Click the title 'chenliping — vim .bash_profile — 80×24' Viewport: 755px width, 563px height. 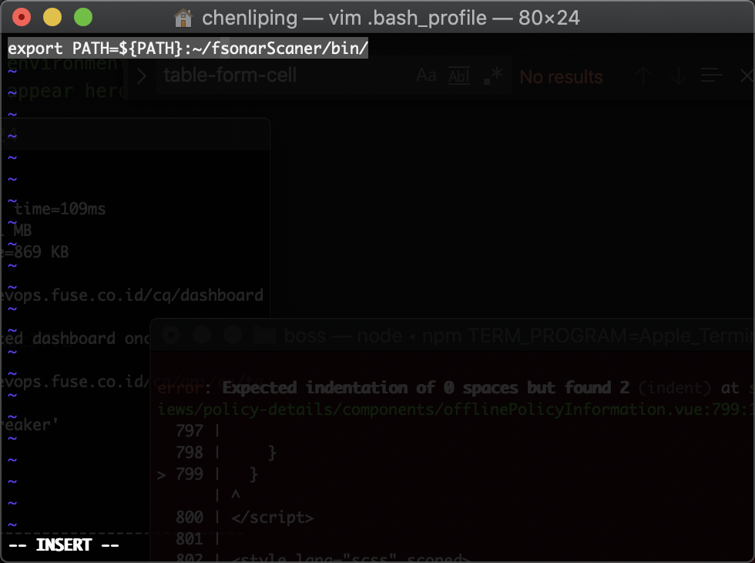point(391,19)
